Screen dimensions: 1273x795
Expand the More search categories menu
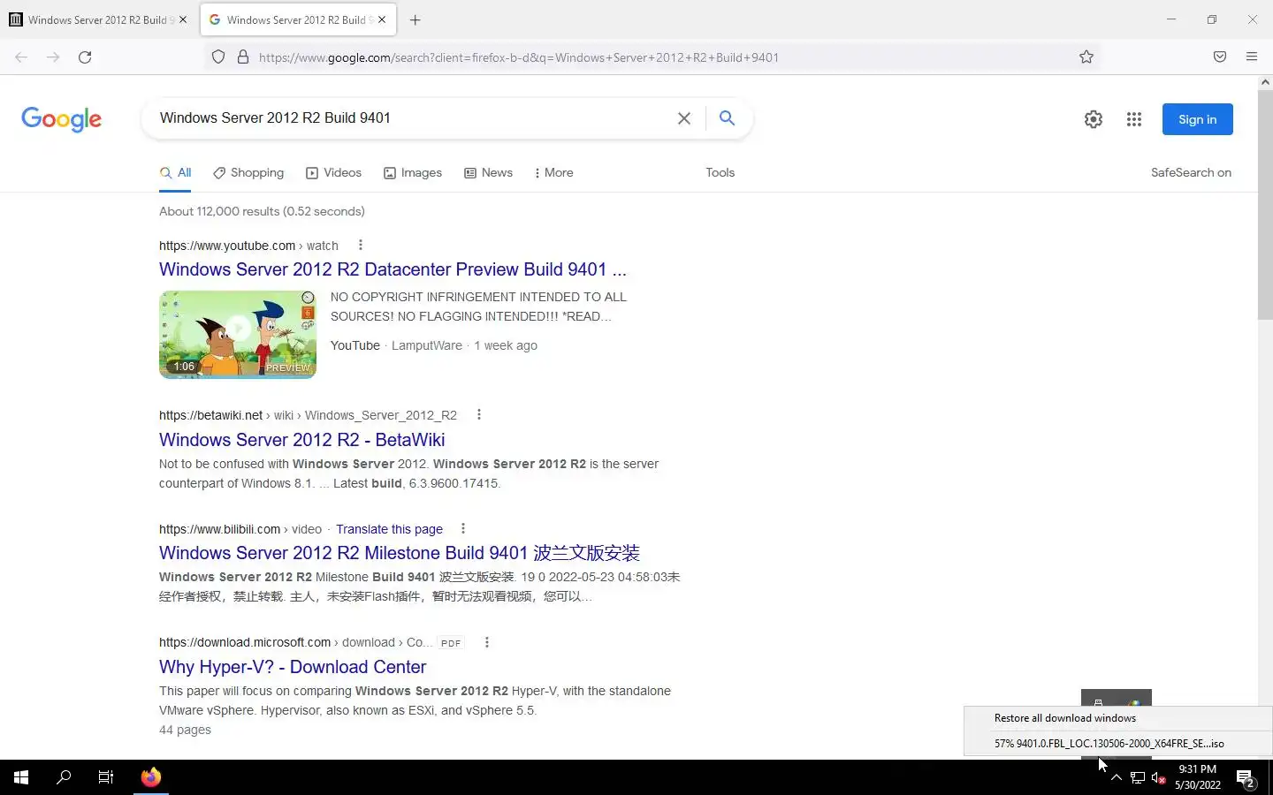tap(554, 173)
